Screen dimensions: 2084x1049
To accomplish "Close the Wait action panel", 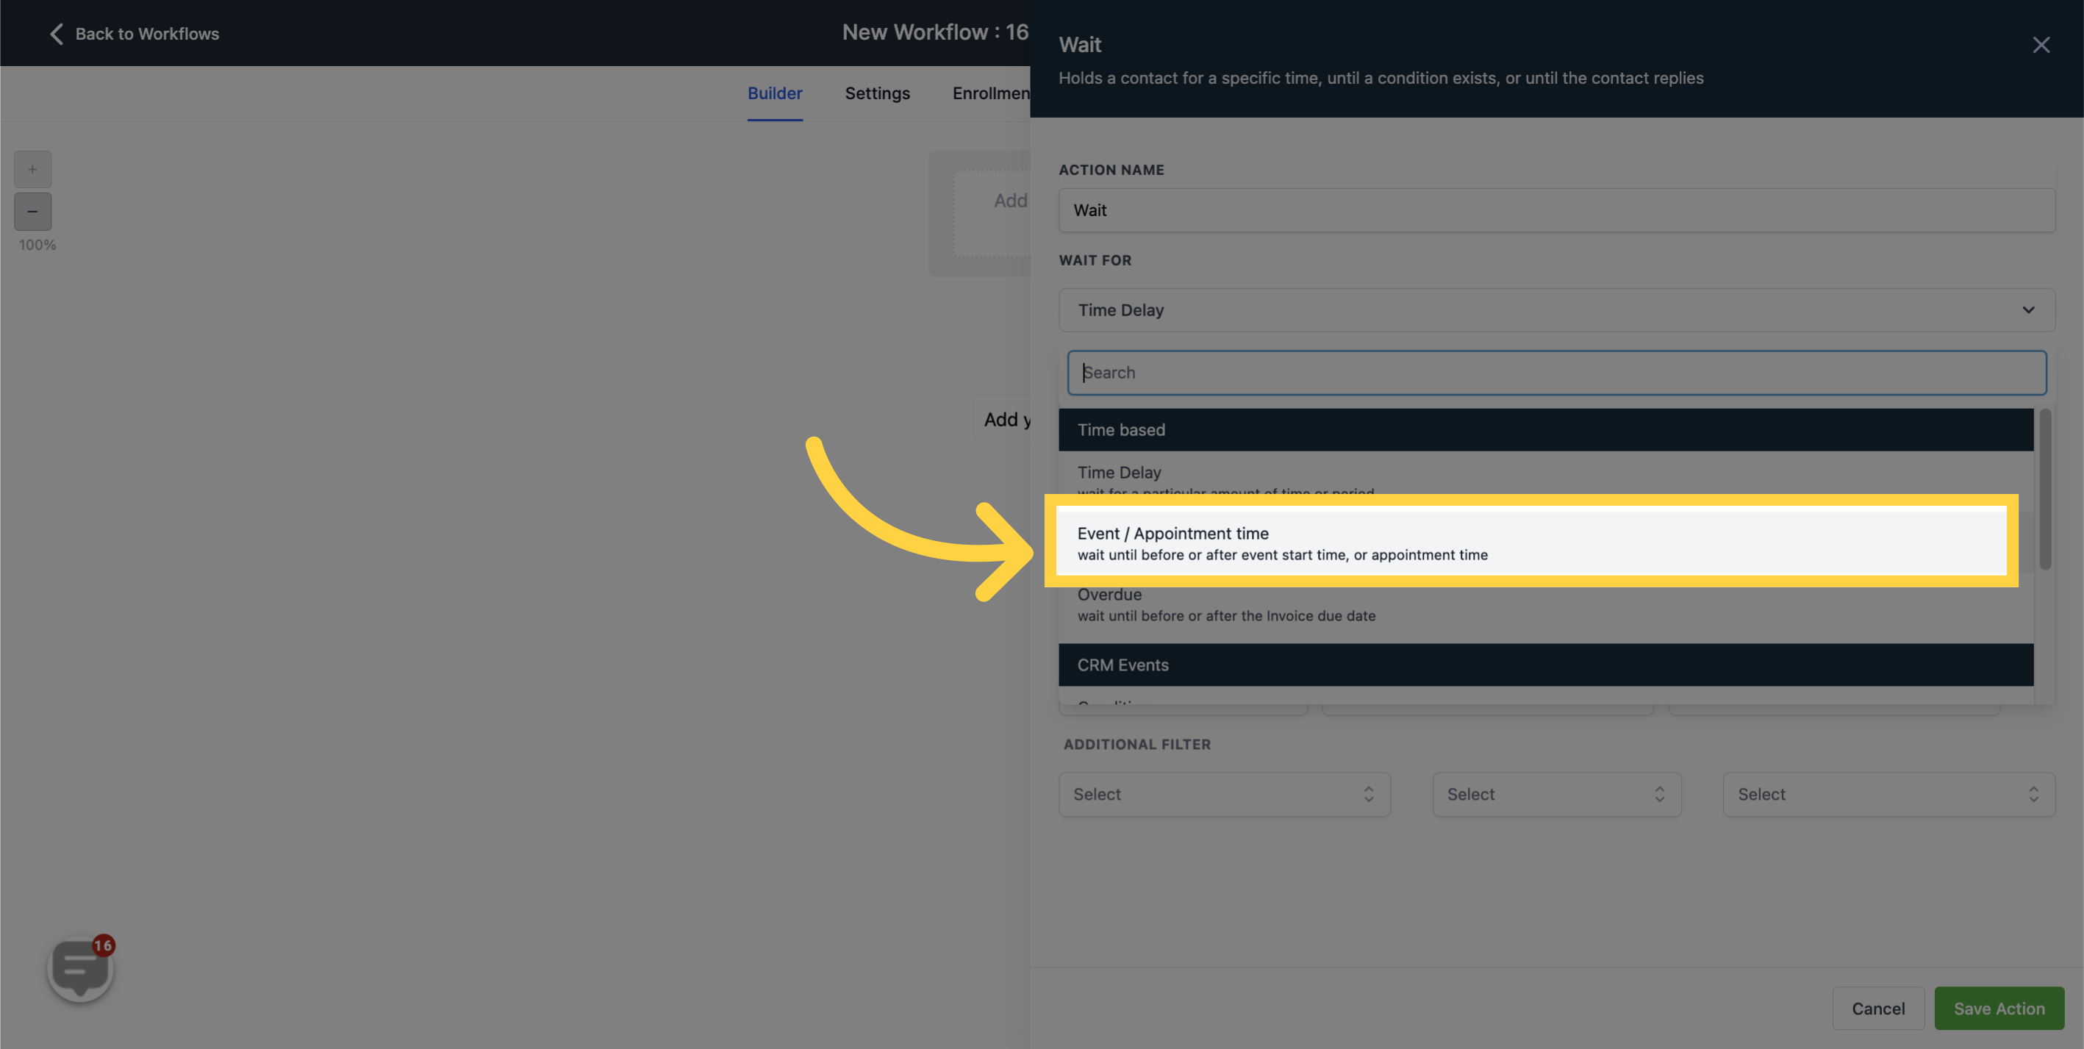I will click(2041, 45).
